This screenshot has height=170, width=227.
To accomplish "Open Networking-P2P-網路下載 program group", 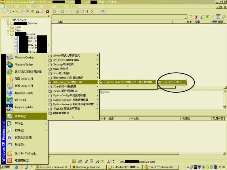I will tap(73, 82).
